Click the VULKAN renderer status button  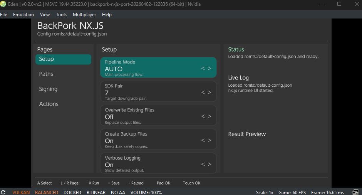point(21,192)
